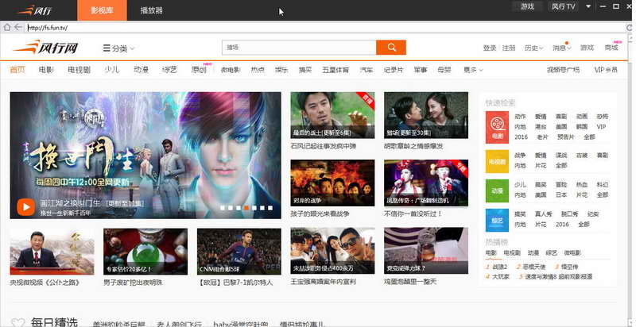Click 恐怖 in the 电影 quick filter
Image resolution: width=636 pixels, height=327 pixels.
[x=602, y=117]
